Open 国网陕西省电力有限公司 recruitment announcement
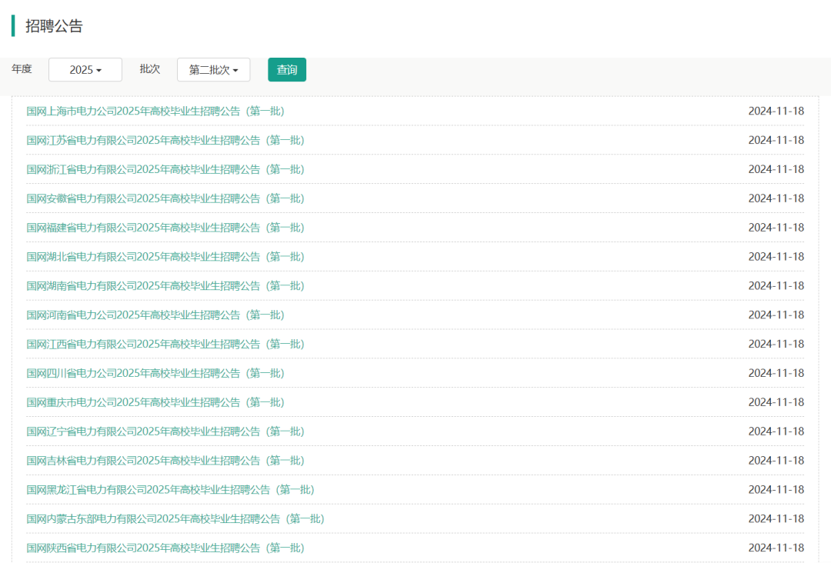The image size is (831, 563). 165,548
